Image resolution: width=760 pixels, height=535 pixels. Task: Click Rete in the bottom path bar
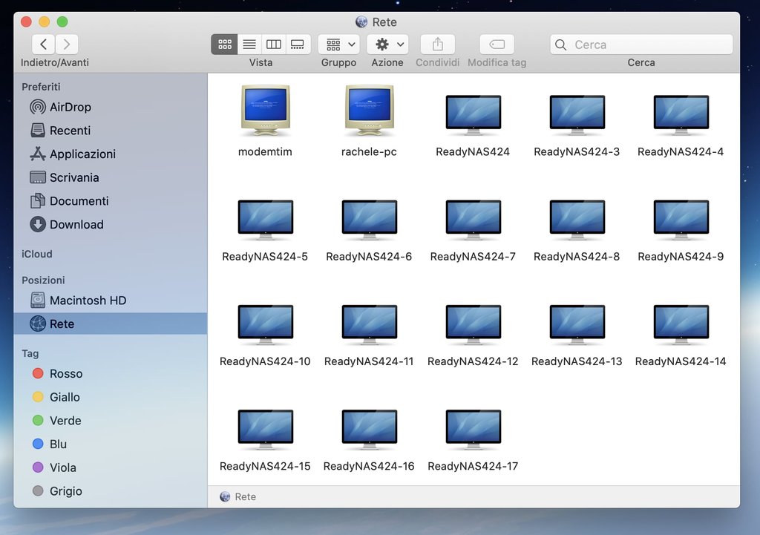tap(238, 496)
